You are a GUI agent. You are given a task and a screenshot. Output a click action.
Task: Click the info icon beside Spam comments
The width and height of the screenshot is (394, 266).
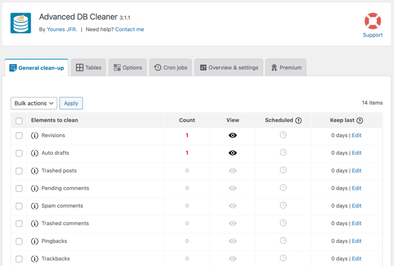click(x=35, y=206)
